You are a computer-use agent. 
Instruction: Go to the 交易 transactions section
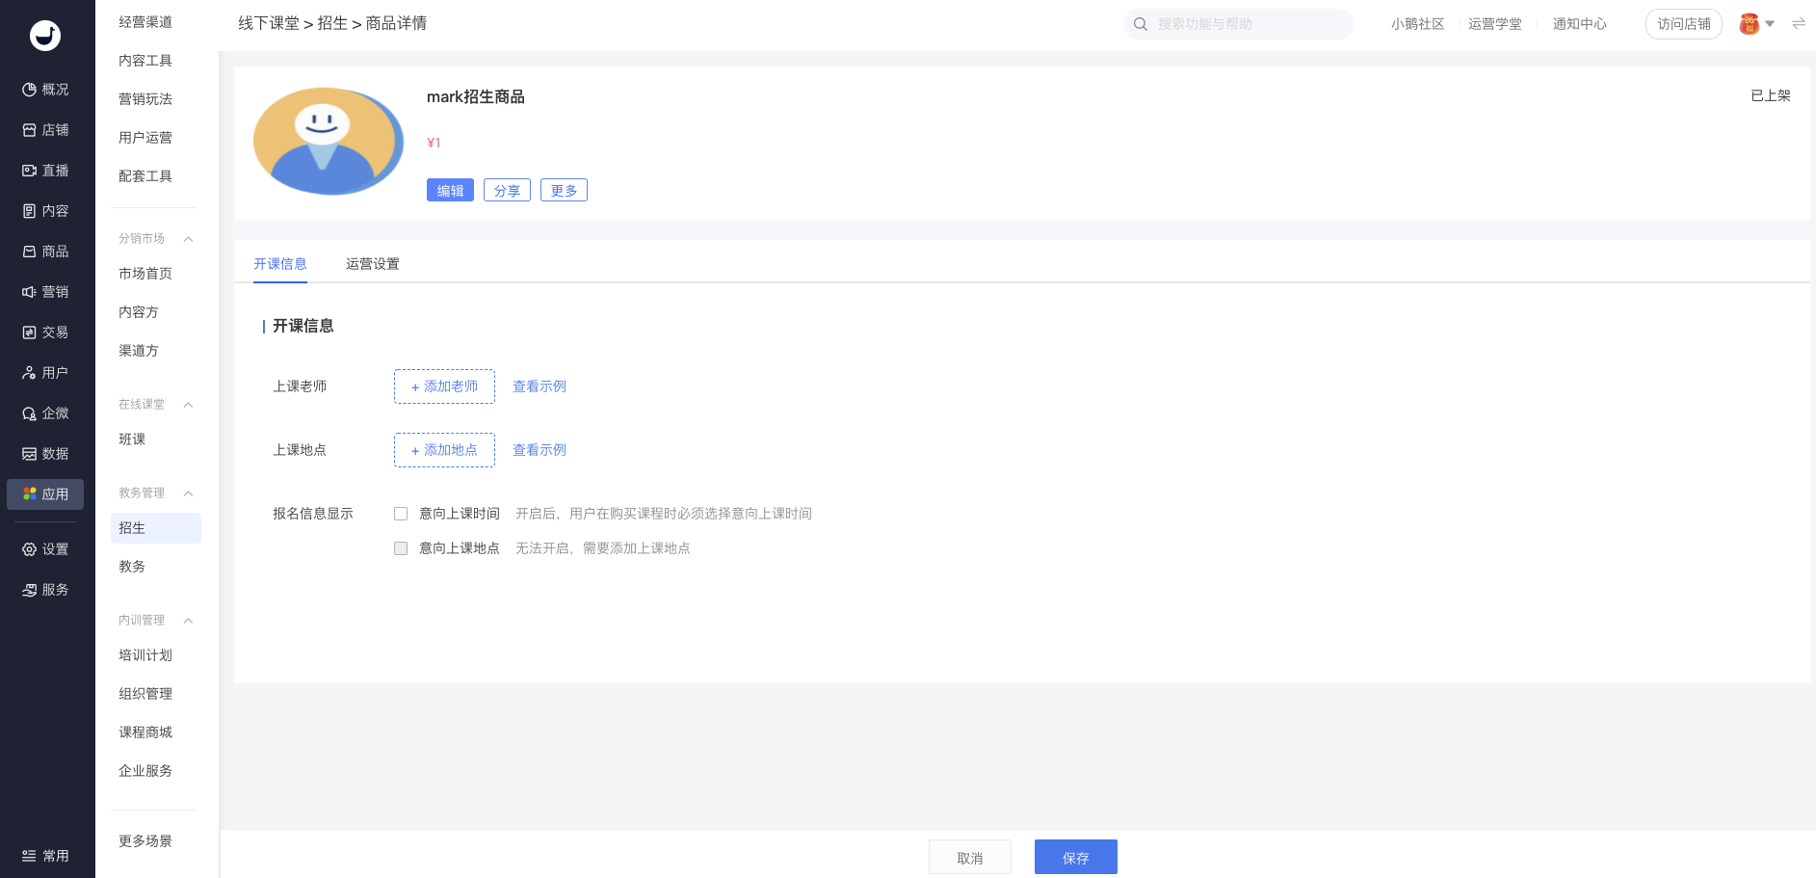(x=45, y=333)
